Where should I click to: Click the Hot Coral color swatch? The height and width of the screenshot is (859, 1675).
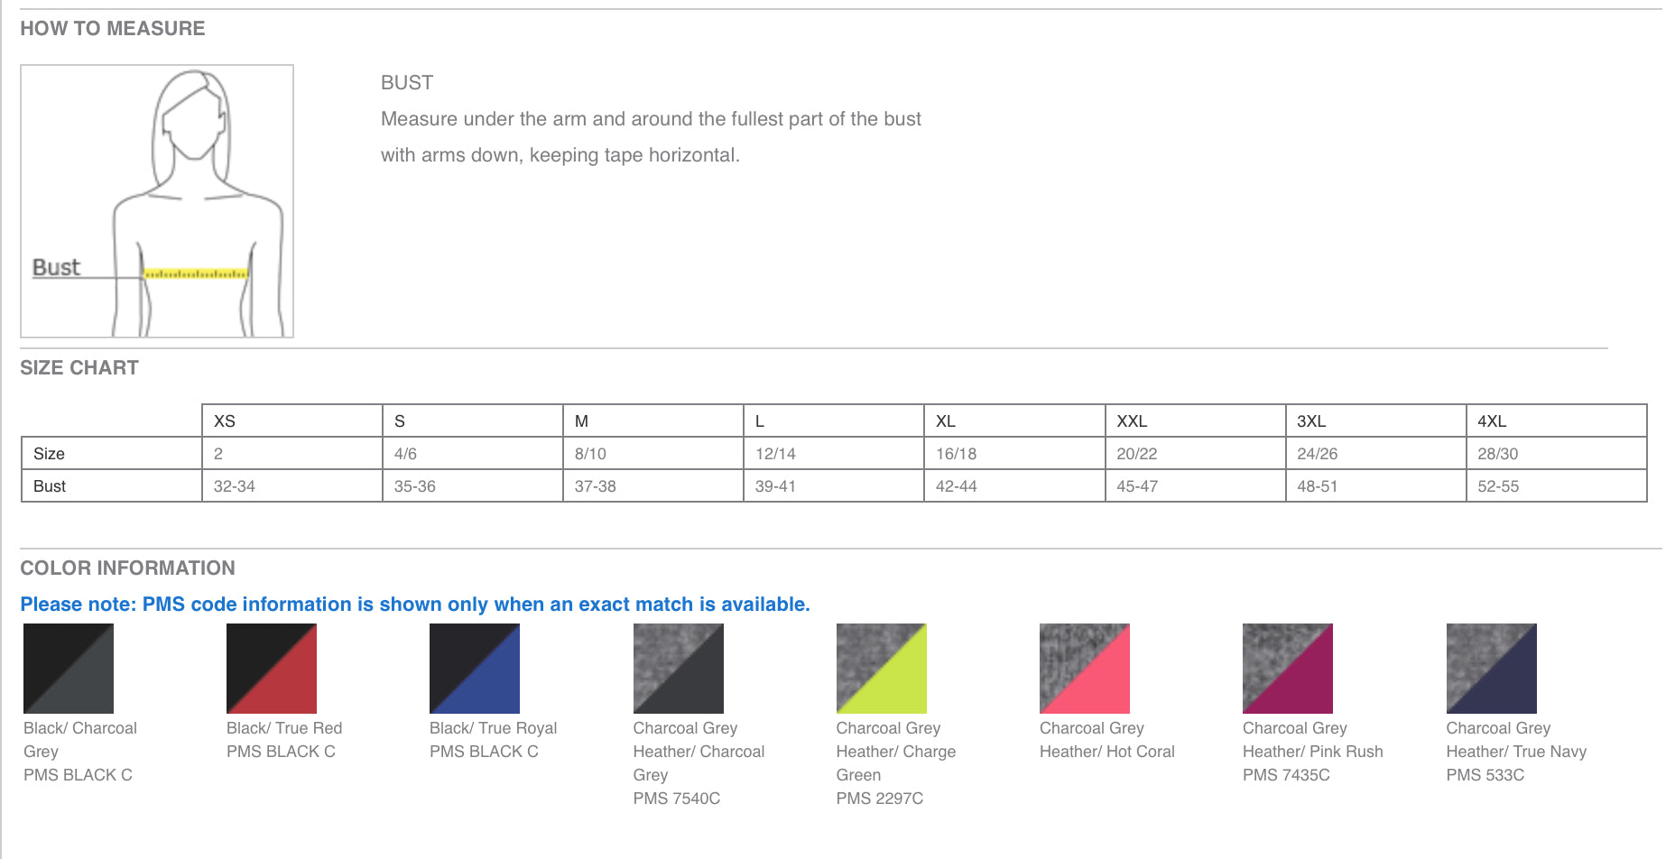click(1085, 669)
